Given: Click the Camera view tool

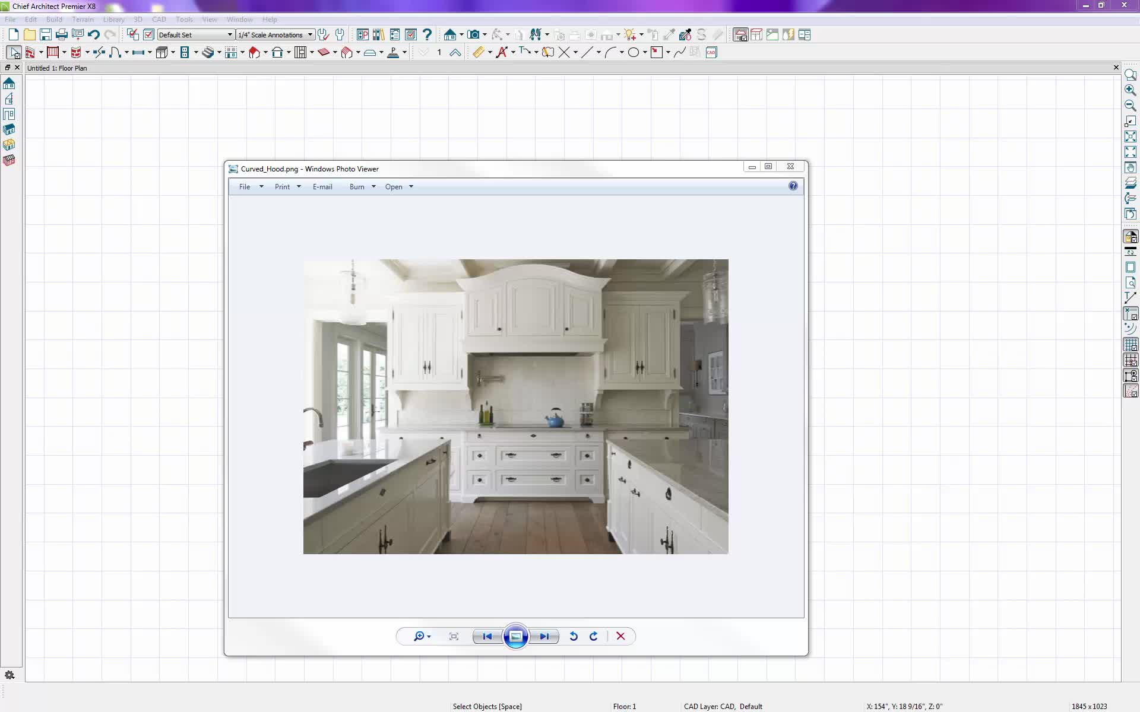Looking at the screenshot, I should (x=474, y=34).
